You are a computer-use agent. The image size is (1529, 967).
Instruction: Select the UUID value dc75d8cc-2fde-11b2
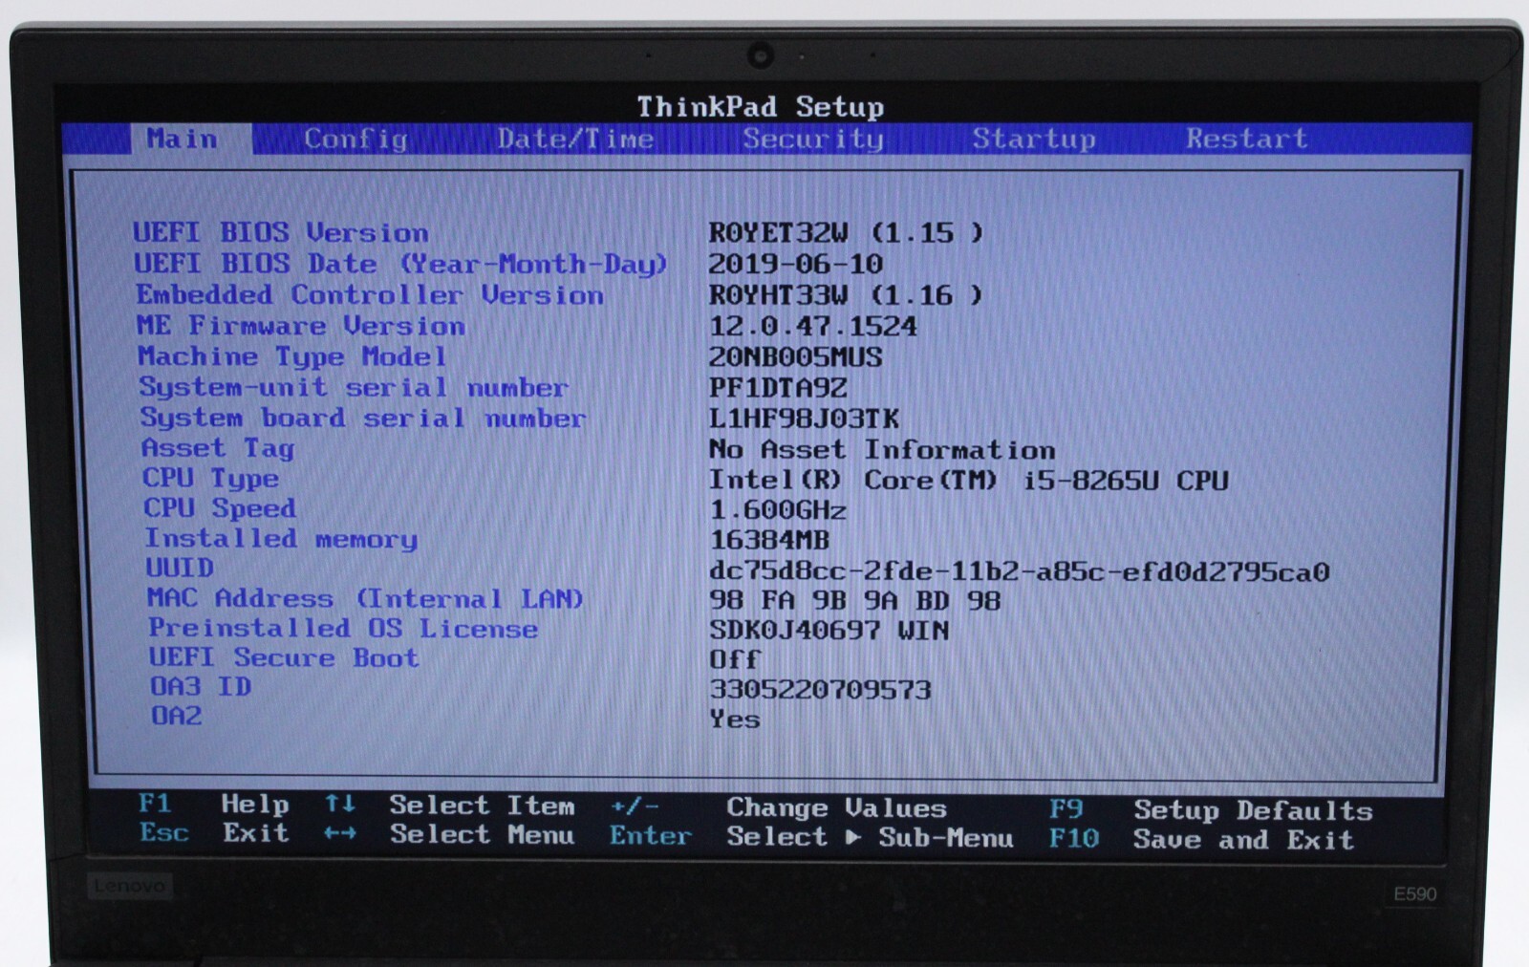(x=1019, y=571)
